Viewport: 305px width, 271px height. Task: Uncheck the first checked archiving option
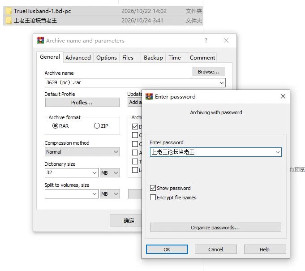pyautogui.click(x=135, y=127)
